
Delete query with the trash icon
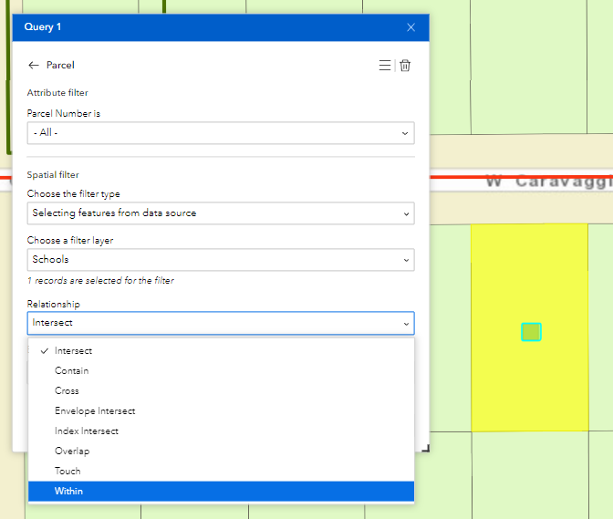click(x=405, y=66)
